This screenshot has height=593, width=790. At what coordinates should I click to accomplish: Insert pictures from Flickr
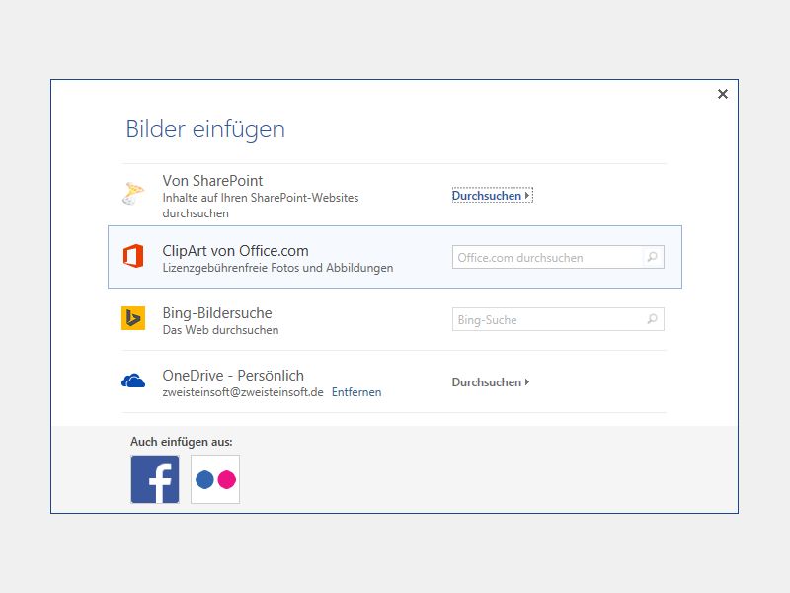pyautogui.click(x=215, y=479)
